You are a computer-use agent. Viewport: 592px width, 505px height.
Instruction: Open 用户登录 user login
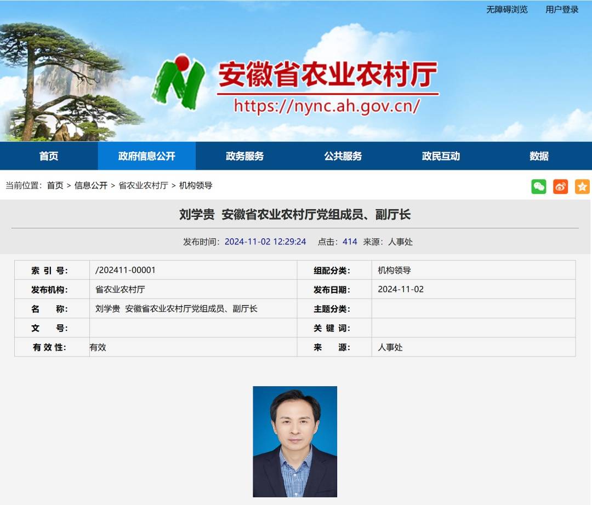pos(561,9)
